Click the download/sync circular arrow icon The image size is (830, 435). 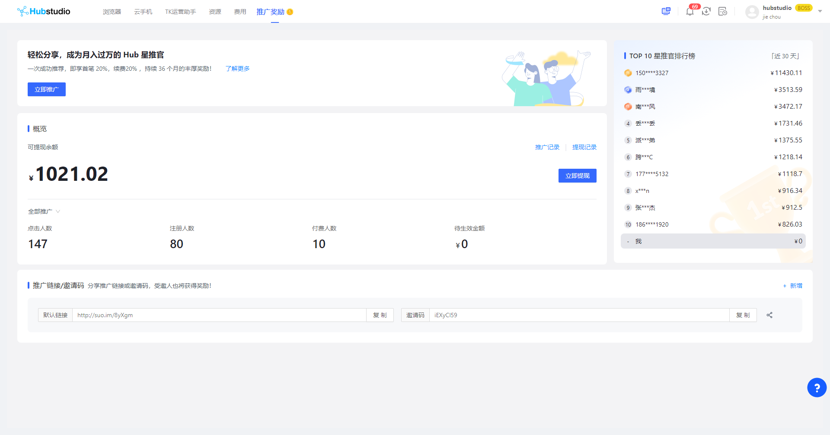(706, 11)
